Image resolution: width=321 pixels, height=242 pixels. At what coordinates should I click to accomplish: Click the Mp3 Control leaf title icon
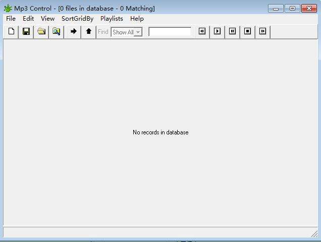coord(8,9)
